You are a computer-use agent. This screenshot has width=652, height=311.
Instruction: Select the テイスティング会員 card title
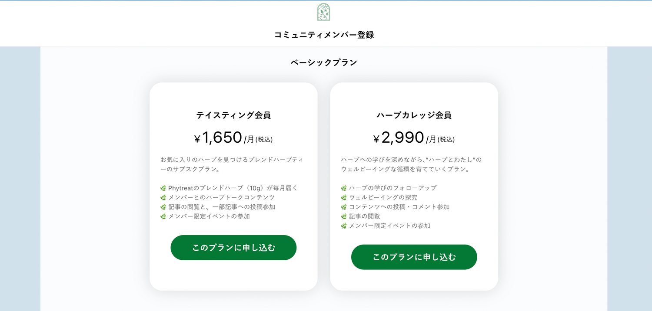233,115
